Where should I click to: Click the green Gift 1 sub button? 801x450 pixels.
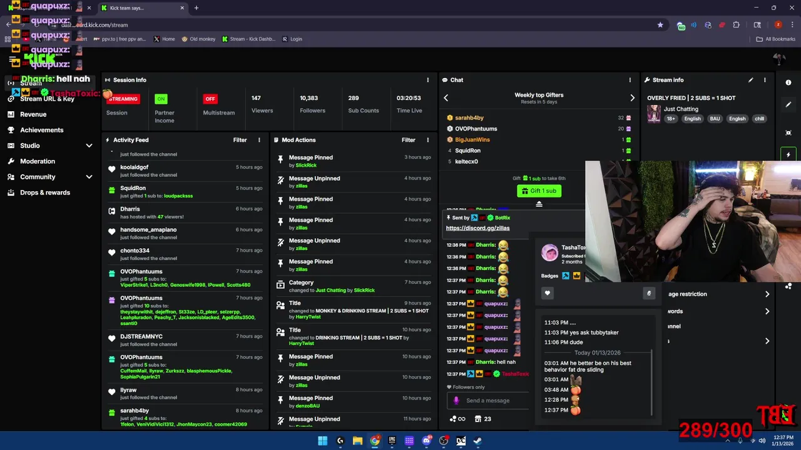[x=539, y=191]
